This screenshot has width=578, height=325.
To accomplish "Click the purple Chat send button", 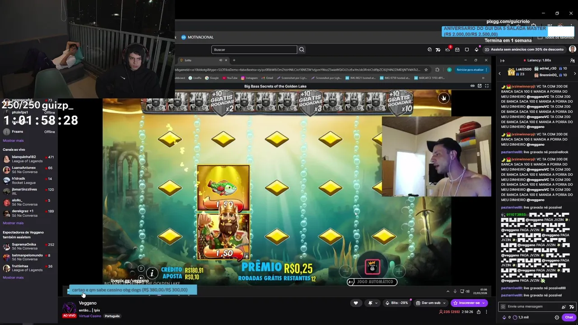I will point(569,317).
